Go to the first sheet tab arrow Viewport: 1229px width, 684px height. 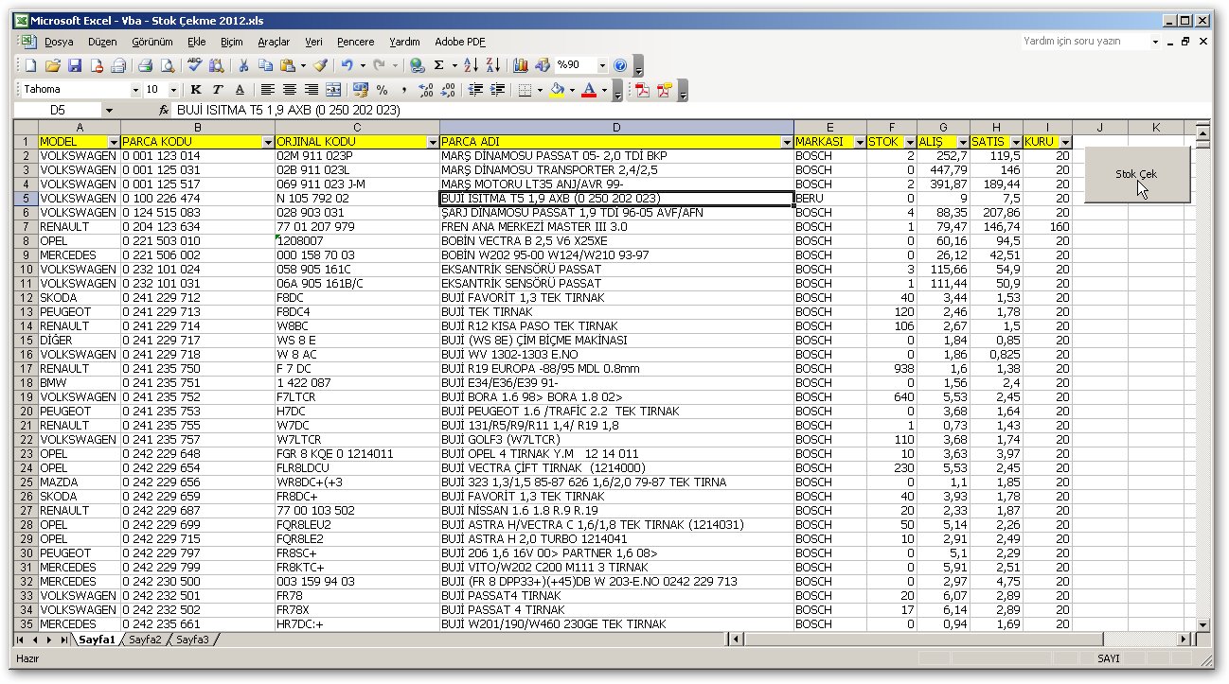21,640
